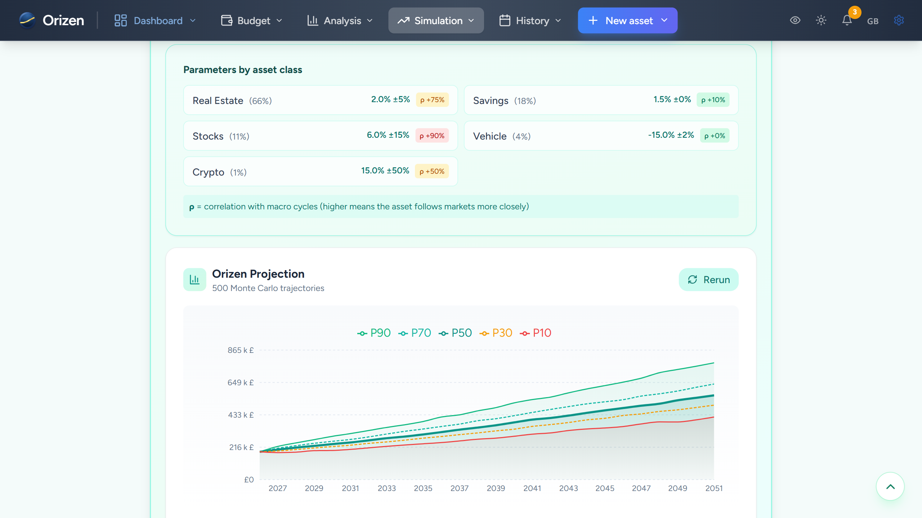Click the projection chart icon beside Orizen Projection
922x518 pixels.
tap(194, 280)
